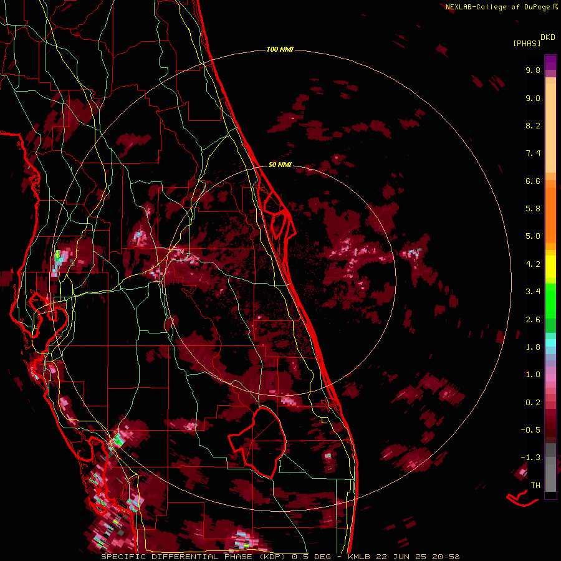Click the -0.5 value on the color scale
Viewport: 561px width, 561px height.
click(x=530, y=430)
